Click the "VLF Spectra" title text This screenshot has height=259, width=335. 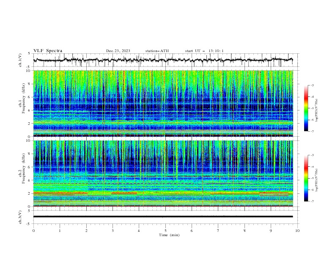click(48, 51)
